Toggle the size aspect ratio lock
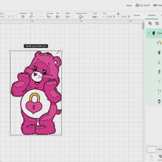Image resolution: width=162 pixels, height=162 pixels. pyautogui.click(x=118, y=14)
